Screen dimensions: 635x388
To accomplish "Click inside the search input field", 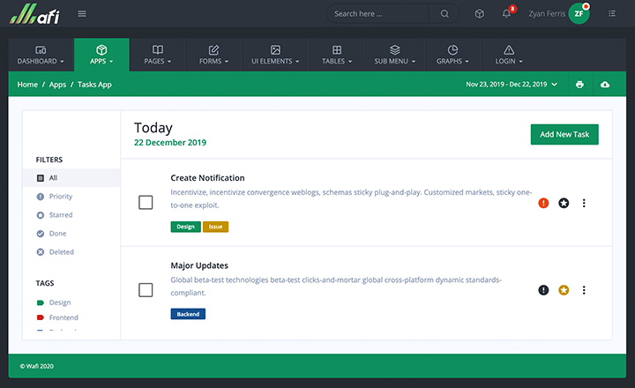I will pyautogui.click(x=379, y=14).
